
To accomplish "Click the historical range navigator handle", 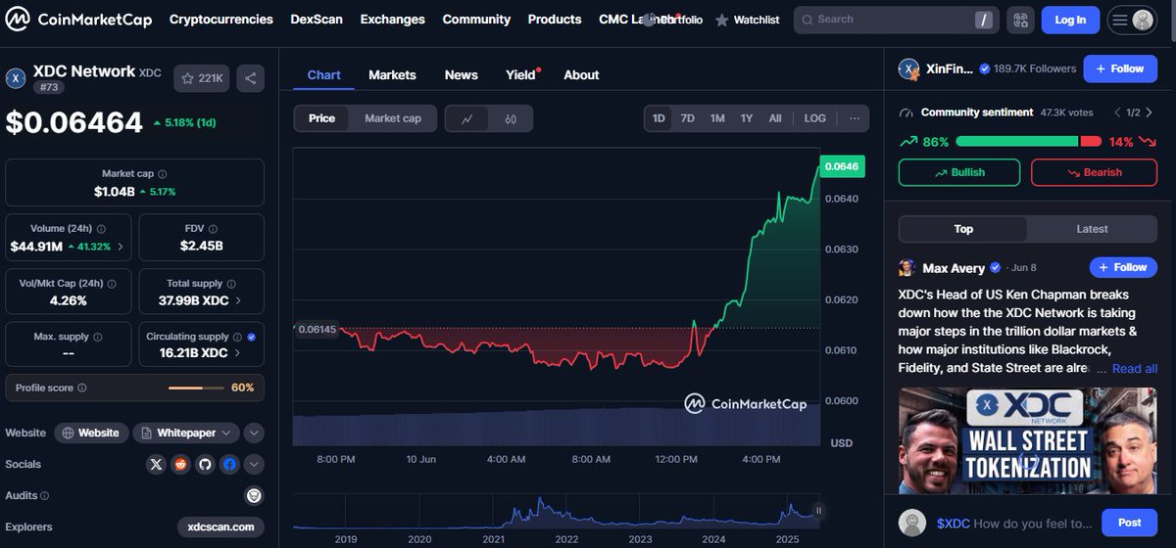I will [818, 510].
